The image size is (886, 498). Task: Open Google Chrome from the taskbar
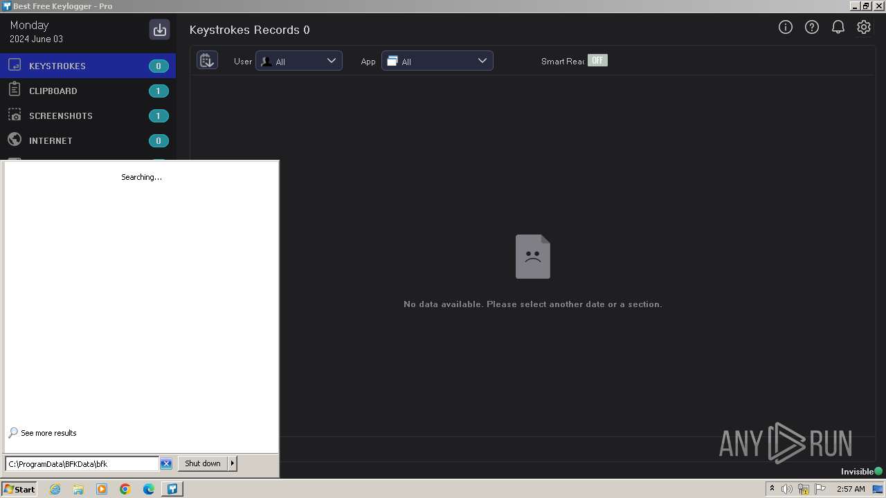tap(125, 489)
